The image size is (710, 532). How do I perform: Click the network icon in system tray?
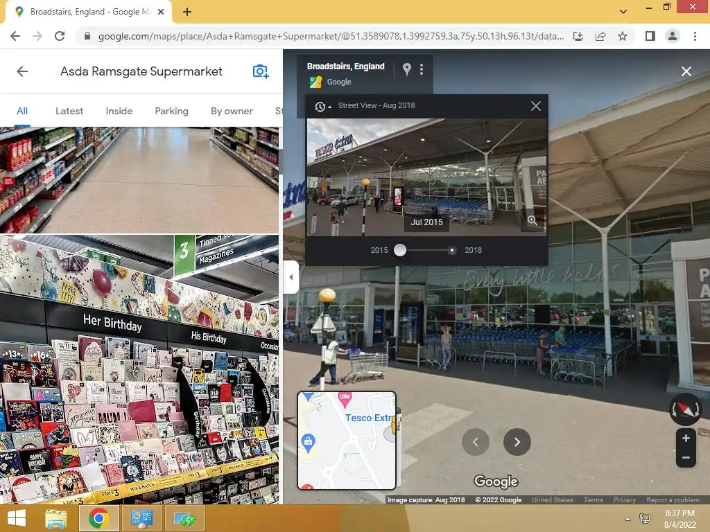tap(645, 519)
